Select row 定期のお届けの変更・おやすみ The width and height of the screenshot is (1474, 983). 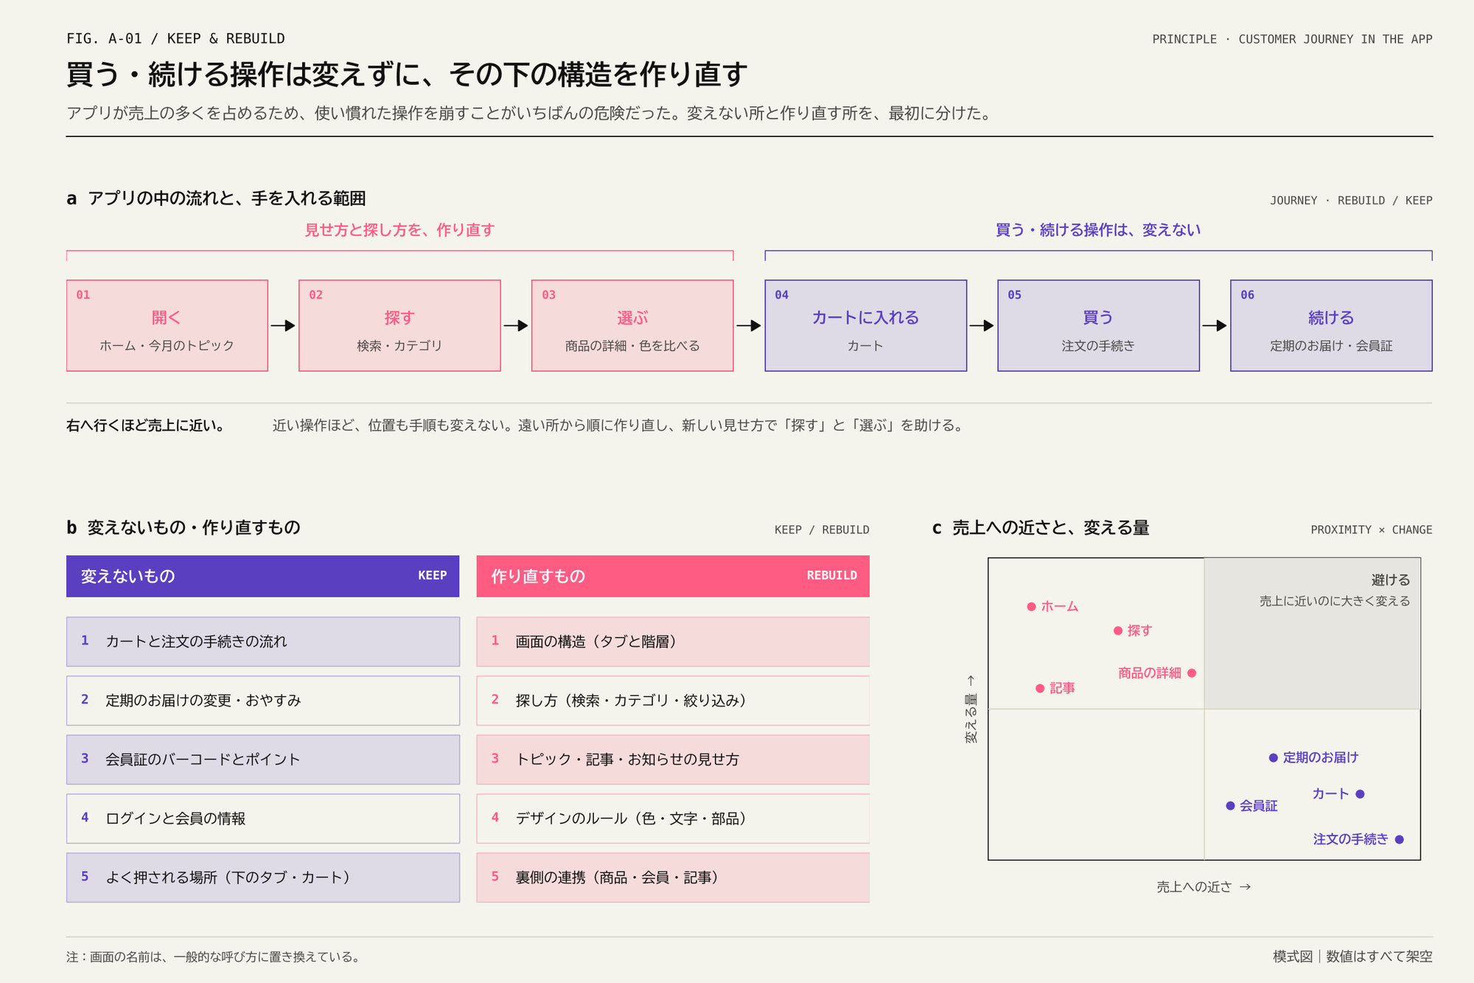(262, 701)
